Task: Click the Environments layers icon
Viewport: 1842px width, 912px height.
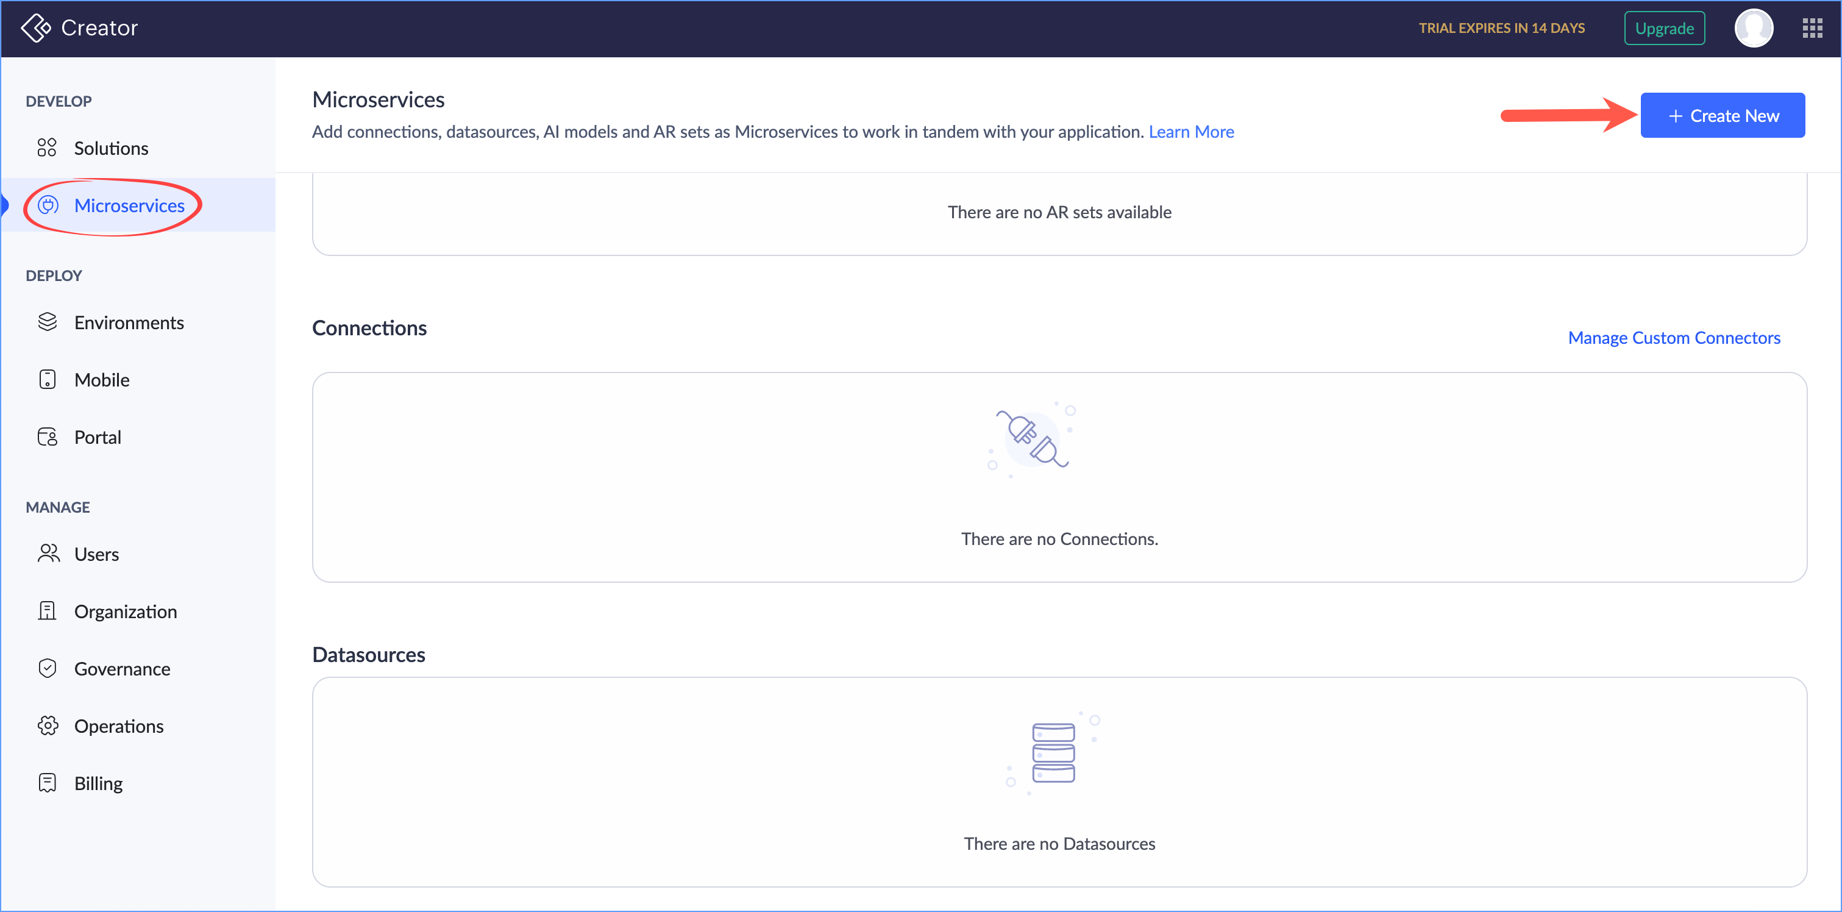Action: [x=47, y=322]
